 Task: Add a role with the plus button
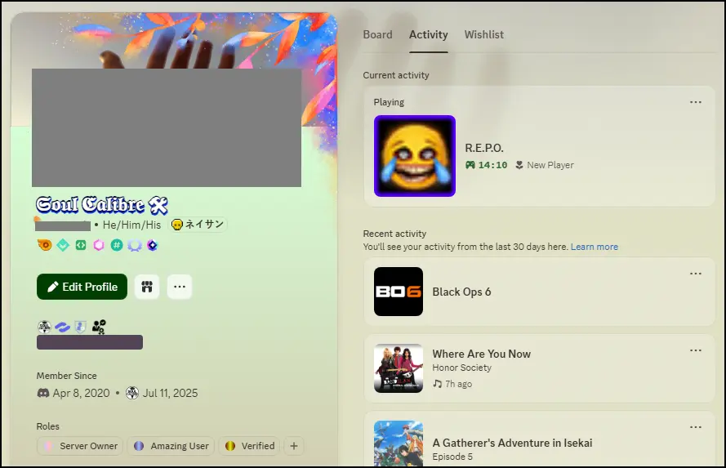coord(293,446)
